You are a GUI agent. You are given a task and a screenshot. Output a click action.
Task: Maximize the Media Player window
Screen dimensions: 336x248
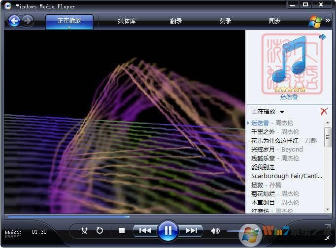tap(305, 5)
